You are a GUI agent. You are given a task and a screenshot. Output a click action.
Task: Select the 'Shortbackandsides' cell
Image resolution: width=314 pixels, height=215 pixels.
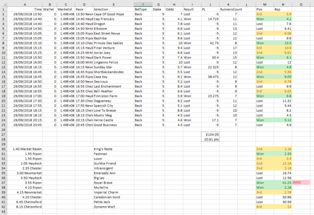pos(113,72)
